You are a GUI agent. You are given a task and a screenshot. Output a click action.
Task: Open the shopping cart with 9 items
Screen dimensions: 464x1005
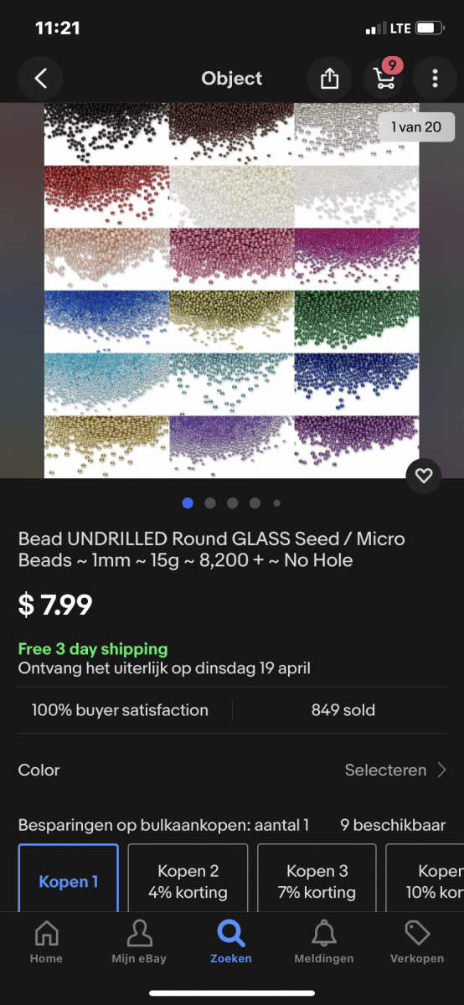pyautogui.click(x=384, y=78)
